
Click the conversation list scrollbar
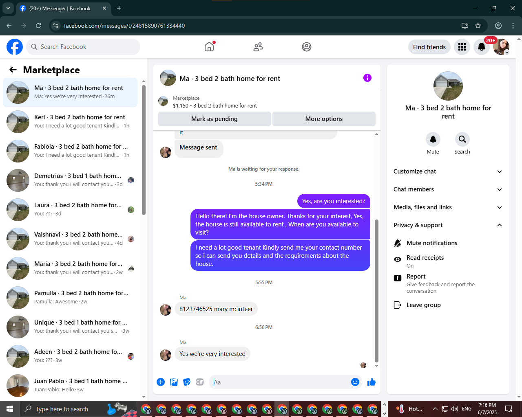(144, 150)
